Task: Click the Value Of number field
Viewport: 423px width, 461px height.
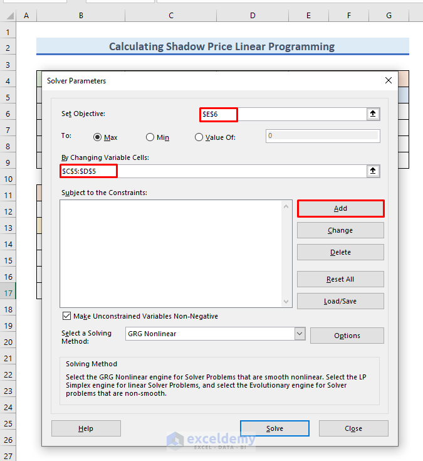Action: [323, 136]
